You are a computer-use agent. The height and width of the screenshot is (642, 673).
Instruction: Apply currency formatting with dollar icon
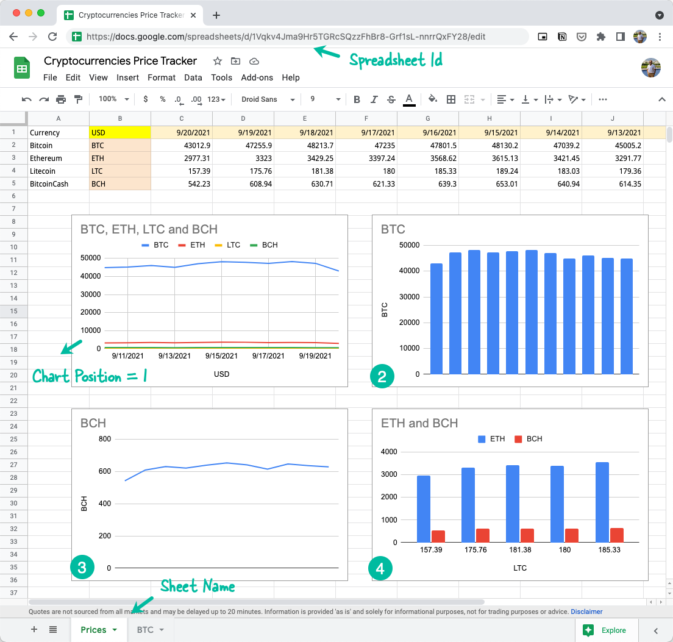[145, 99]
